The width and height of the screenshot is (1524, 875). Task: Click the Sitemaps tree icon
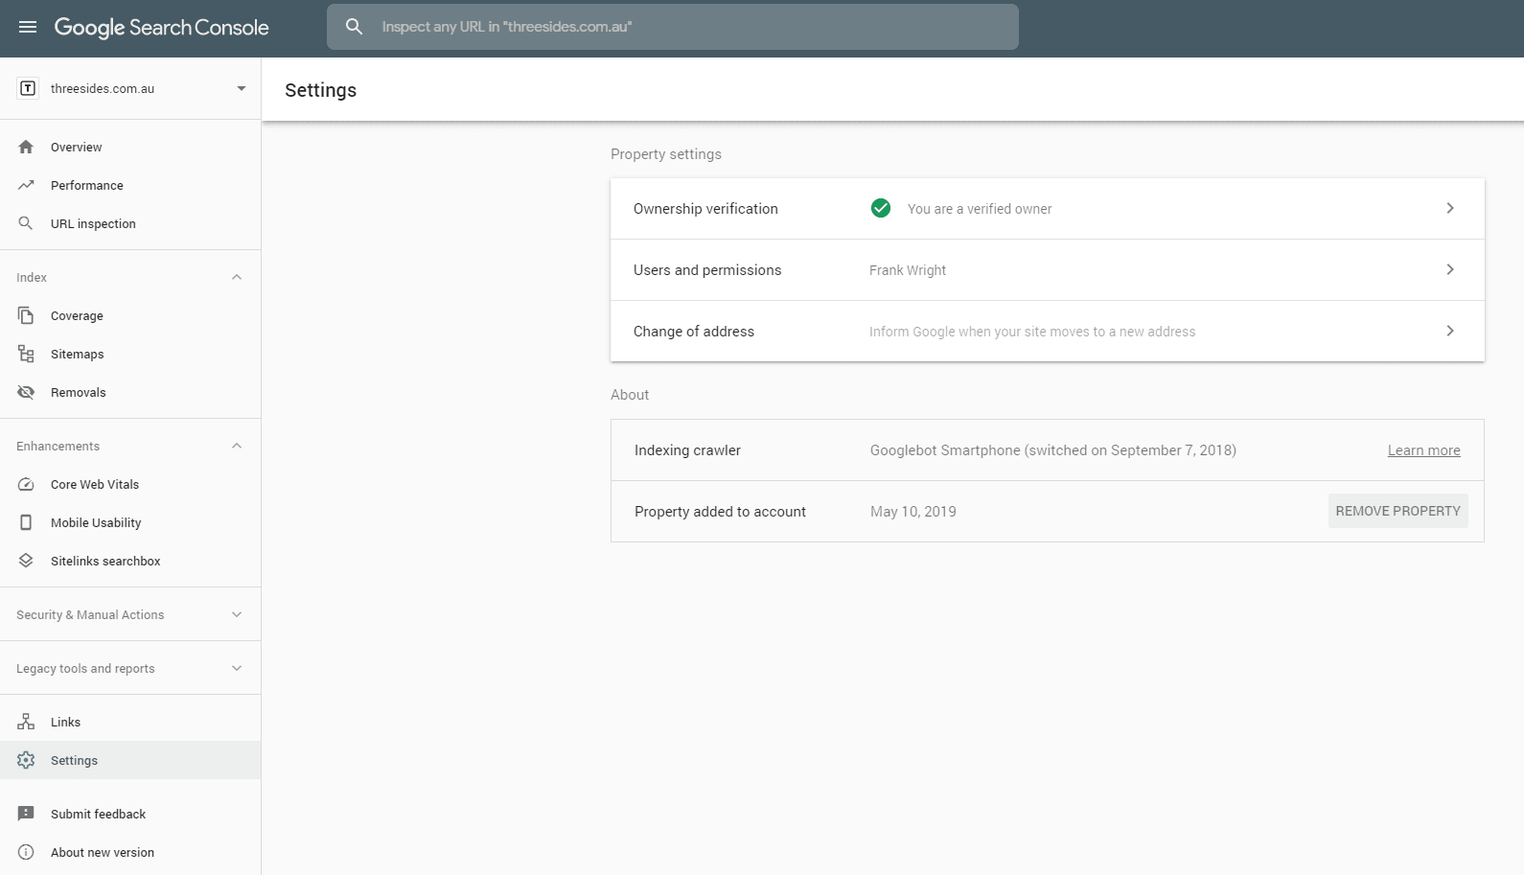pyautogui.click(x=26, y=354)
